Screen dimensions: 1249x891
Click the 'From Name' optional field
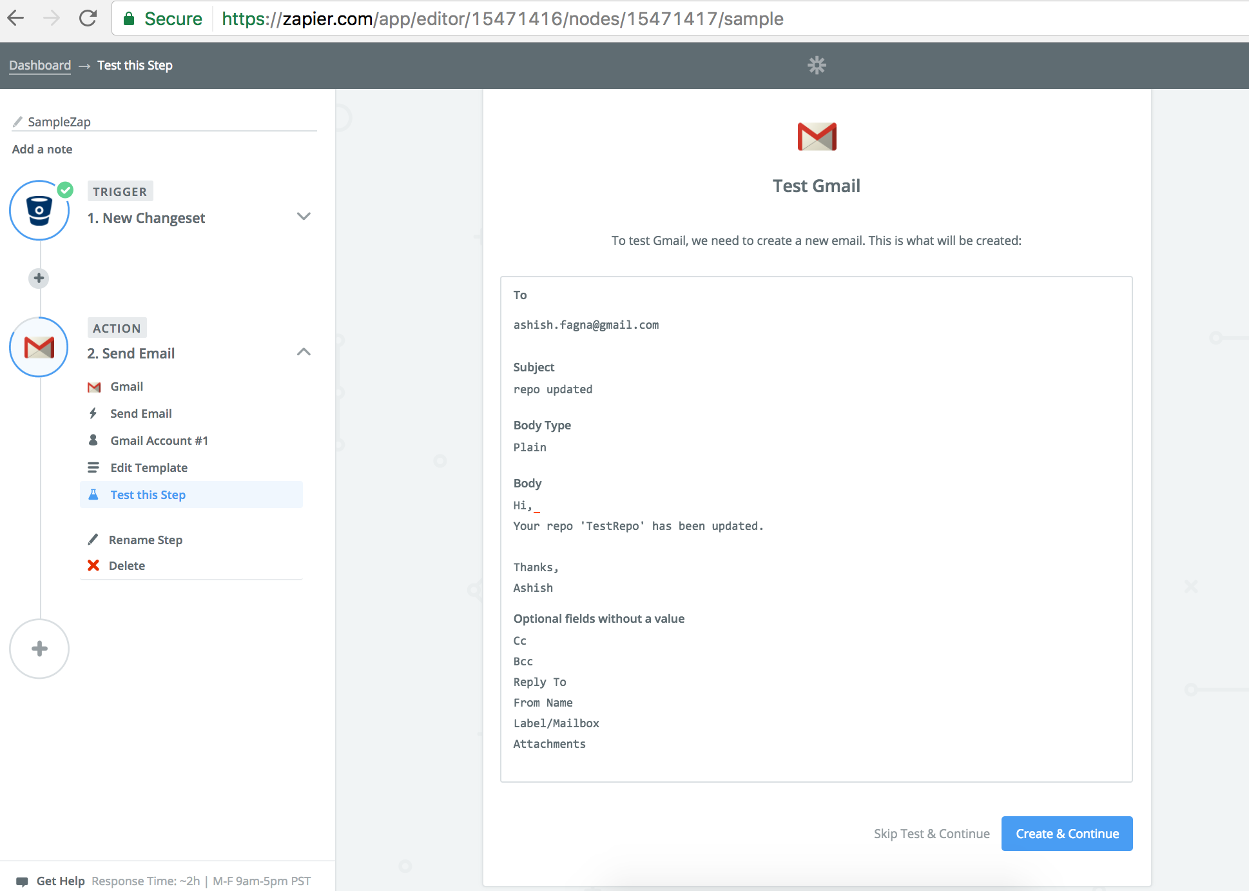[x=543, y=703]
